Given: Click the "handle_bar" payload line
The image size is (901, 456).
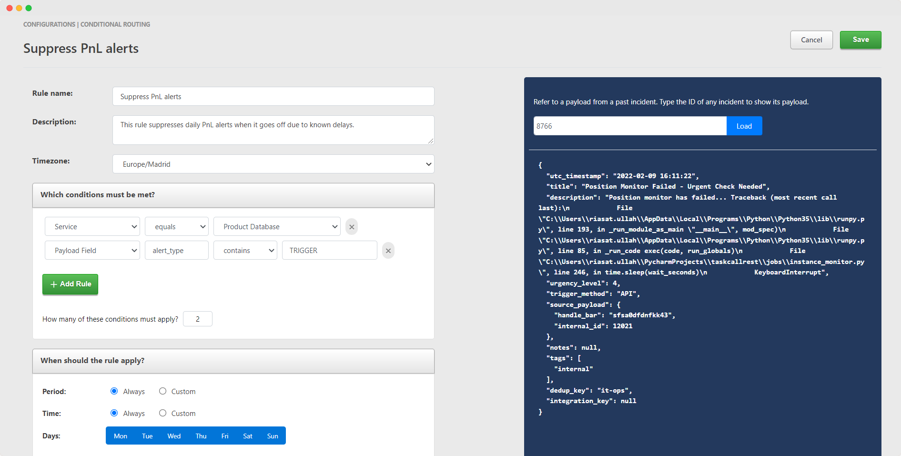Looking at the screenshot, I should pyautogui.click(x=615, y=315).
